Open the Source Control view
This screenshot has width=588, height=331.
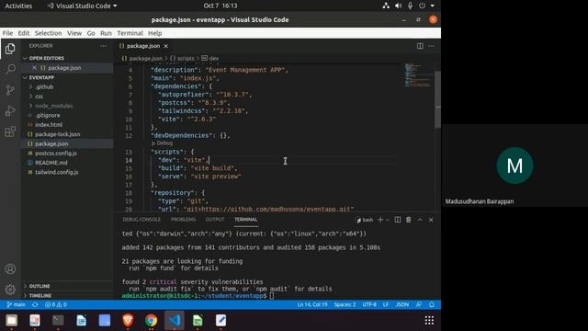pos(10,90)
